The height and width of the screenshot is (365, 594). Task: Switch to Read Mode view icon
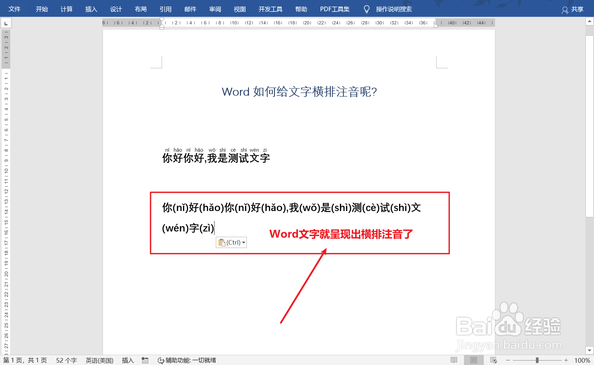pos(454,360)
